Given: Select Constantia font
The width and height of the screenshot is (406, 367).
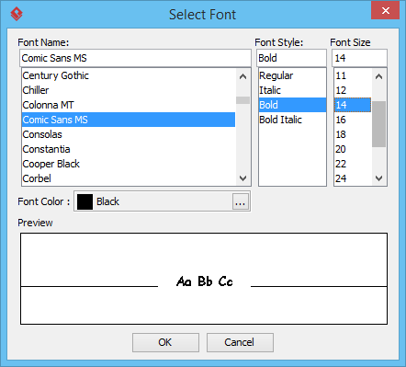Looking at the screenshot, I should click(x=129, y=149).
